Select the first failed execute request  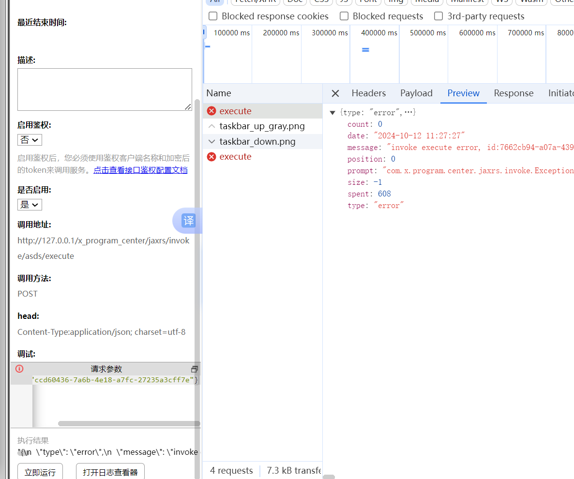coord(235,111)
